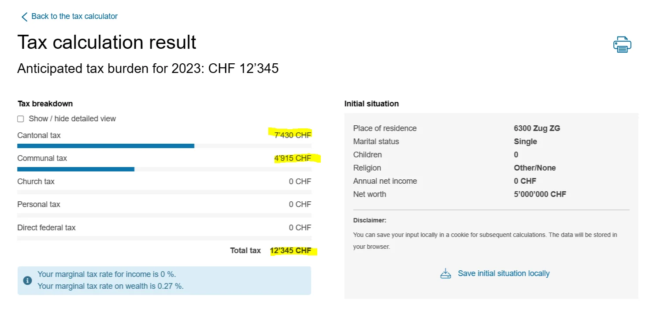The image size is (668, 309).
Task: Click the Personal tax row label
Action: (x=39, y=204)
